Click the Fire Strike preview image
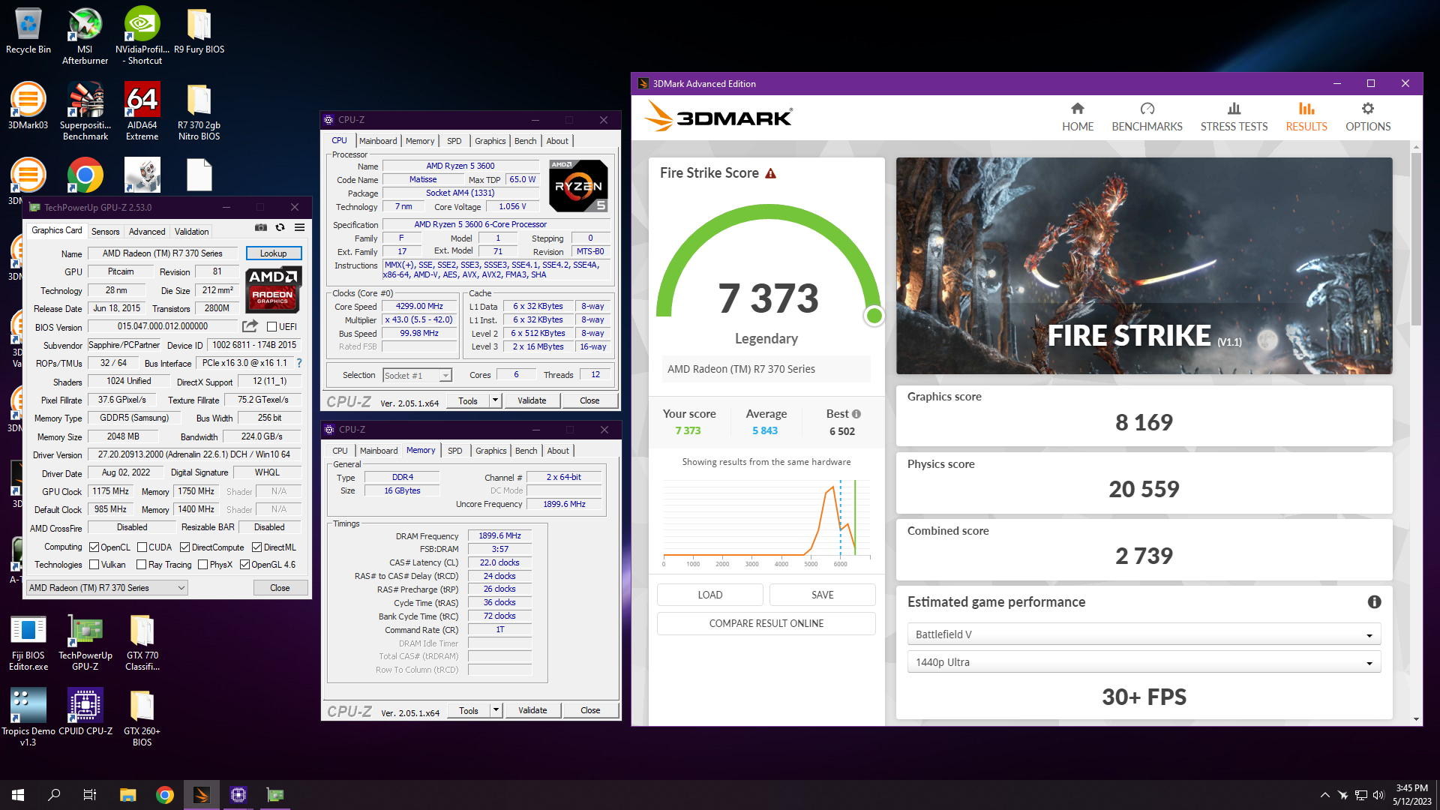 [1144, 265]
